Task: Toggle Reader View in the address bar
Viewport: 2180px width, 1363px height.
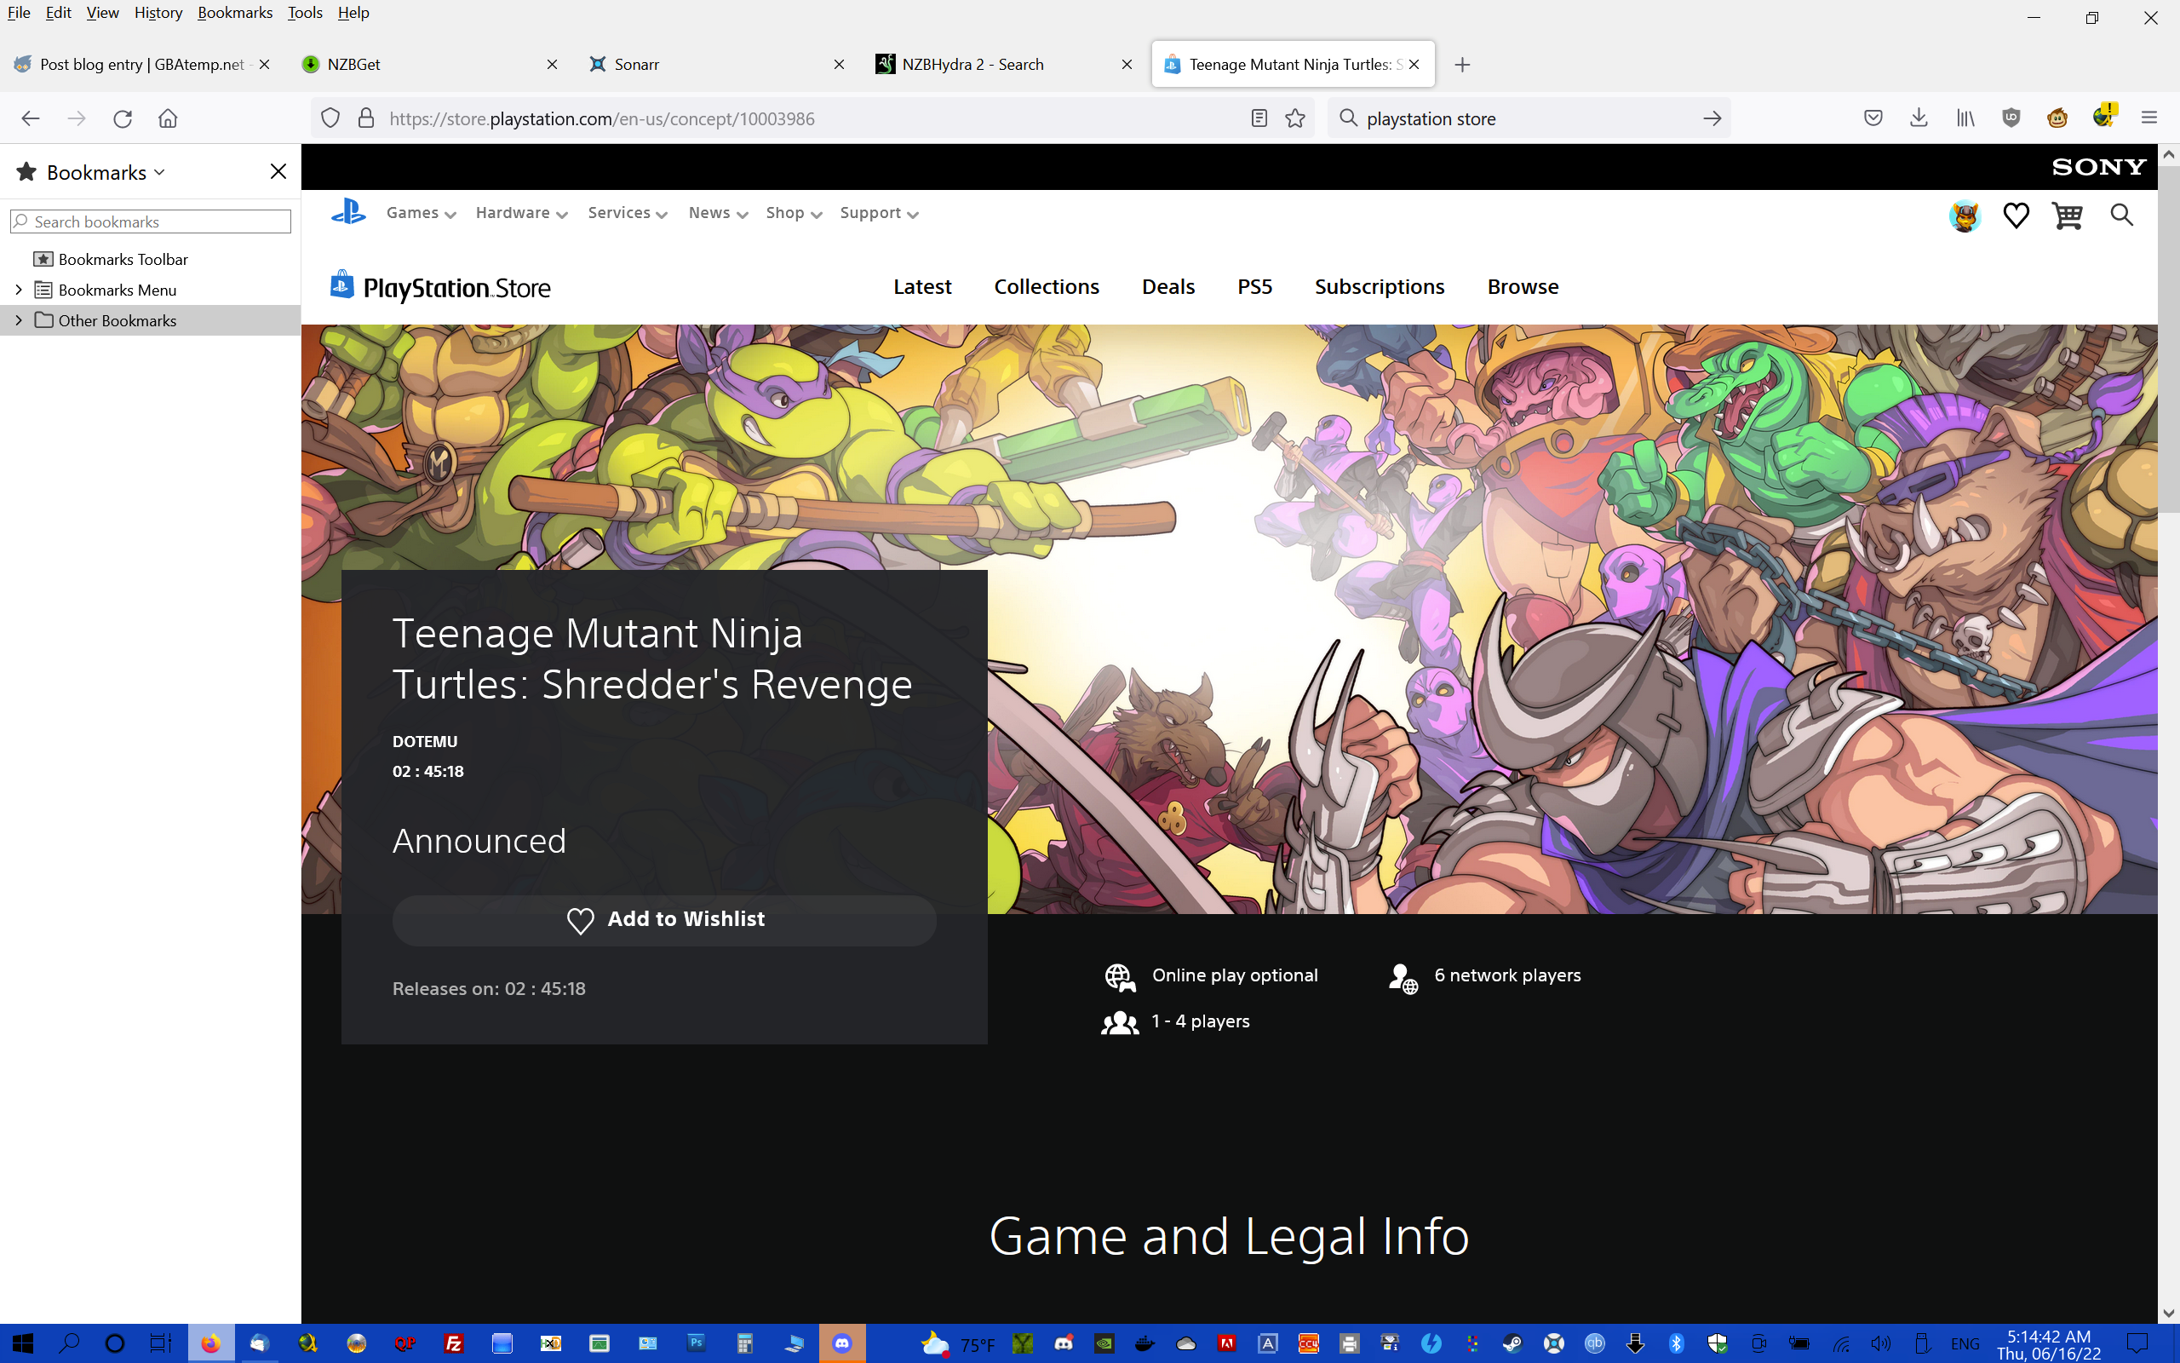Action: point(1259,118)
